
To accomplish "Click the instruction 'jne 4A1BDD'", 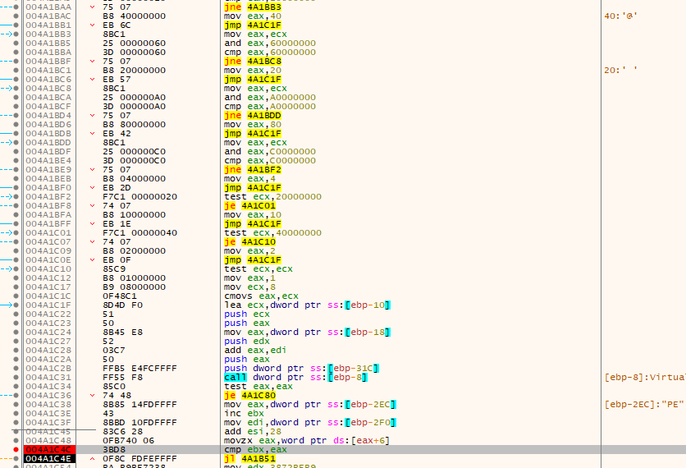I will tap(253, 116).
